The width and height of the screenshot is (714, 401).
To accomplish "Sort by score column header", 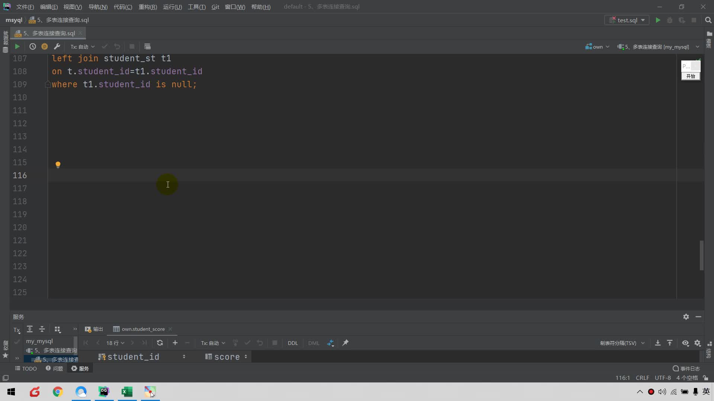I will [x=226, y=357].
